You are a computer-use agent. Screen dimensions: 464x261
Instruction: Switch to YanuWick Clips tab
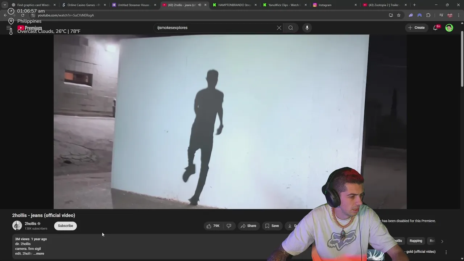coord(284,5)
